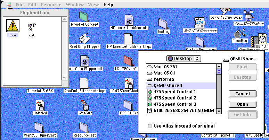The width and height of the screenshot is (269, 140).
Task: Open the Resource menu
Action: (x=51, y=5)
